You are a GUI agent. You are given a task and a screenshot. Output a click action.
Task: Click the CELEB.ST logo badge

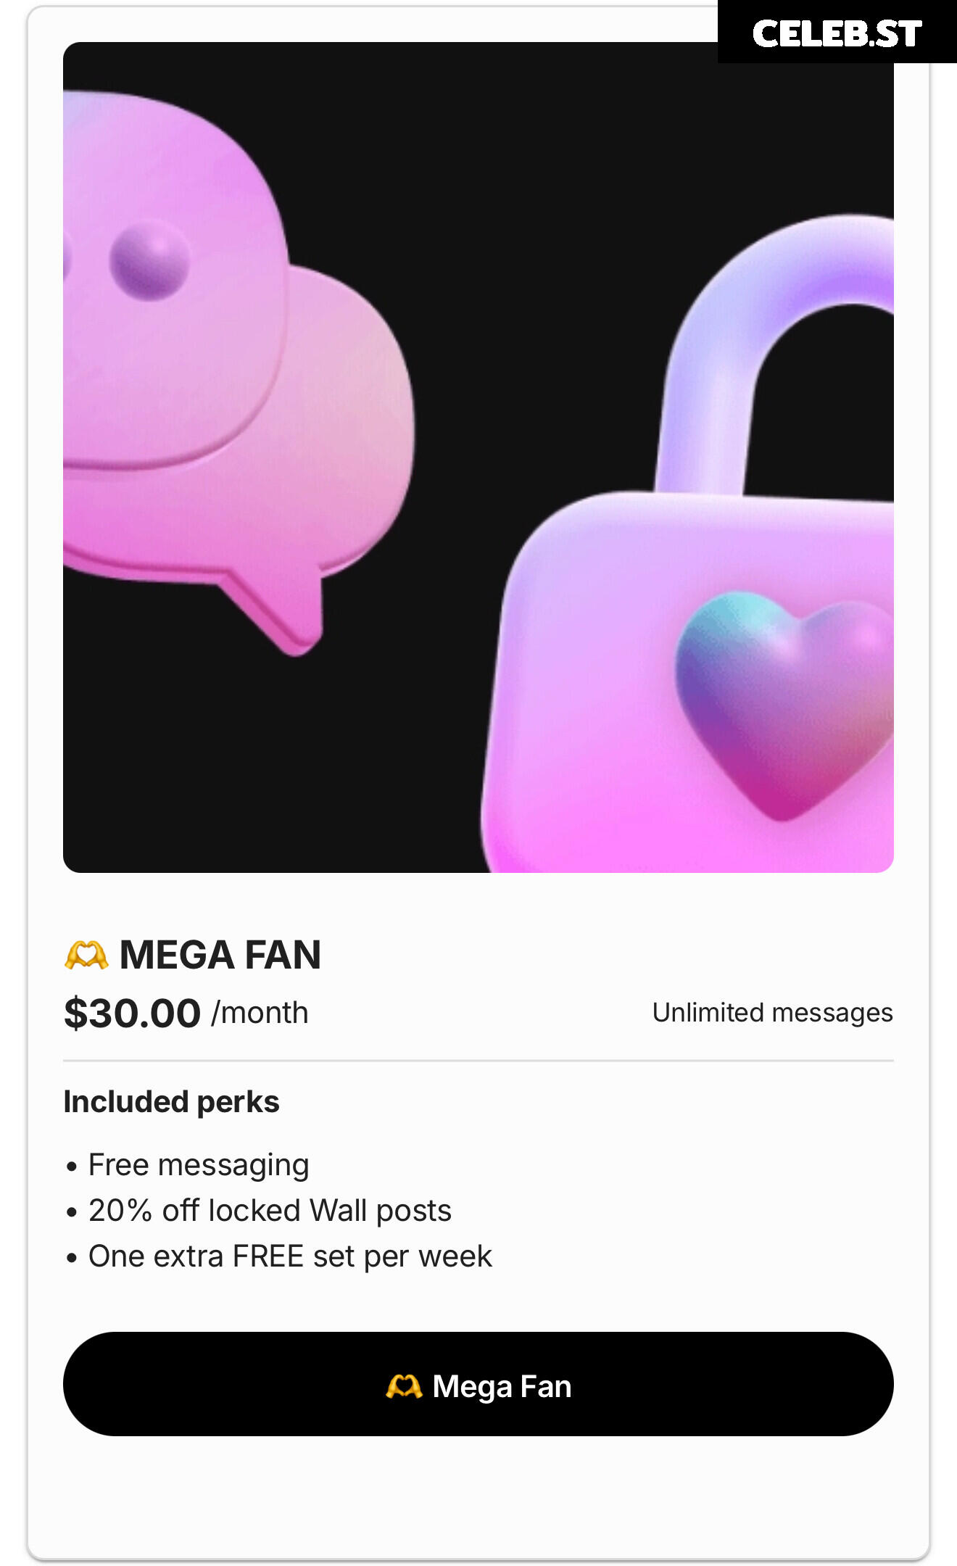837,33
